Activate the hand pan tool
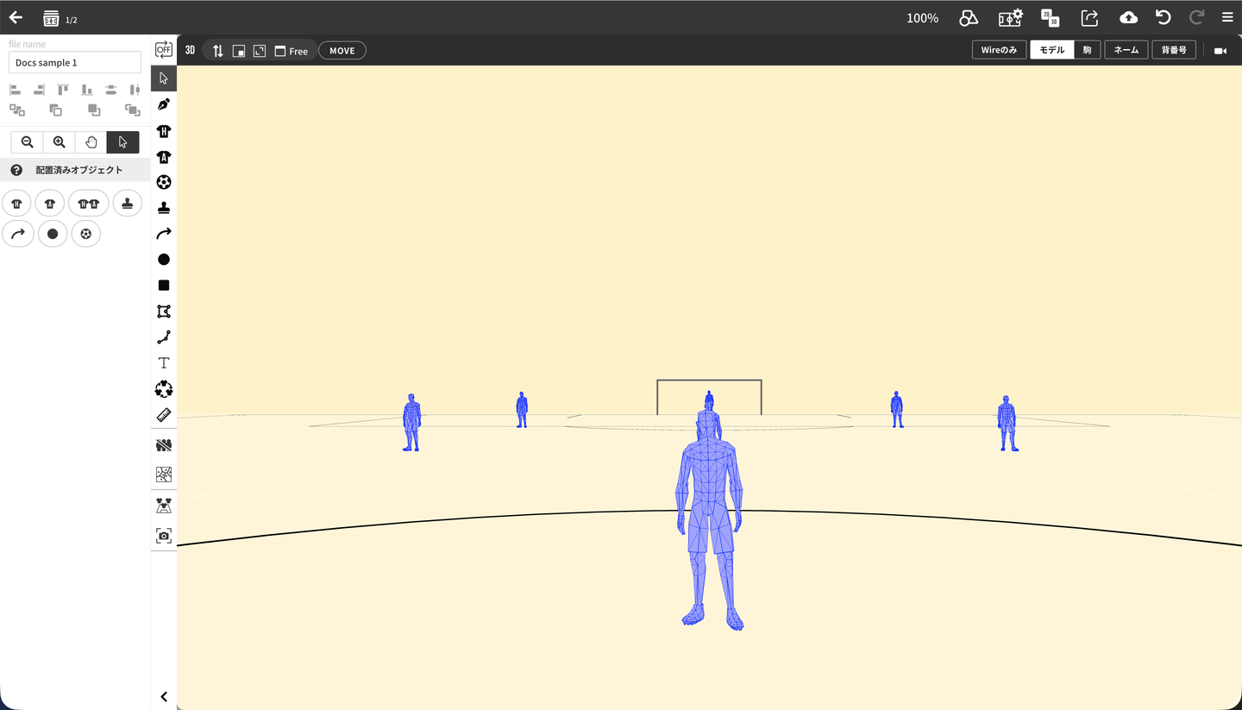 pos(91,142)
